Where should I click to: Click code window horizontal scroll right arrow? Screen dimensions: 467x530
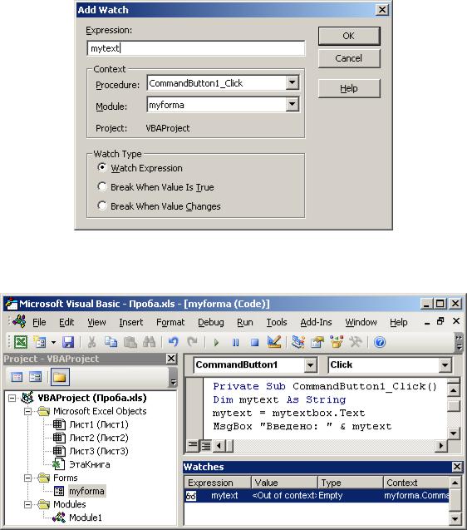coord(441,445)
